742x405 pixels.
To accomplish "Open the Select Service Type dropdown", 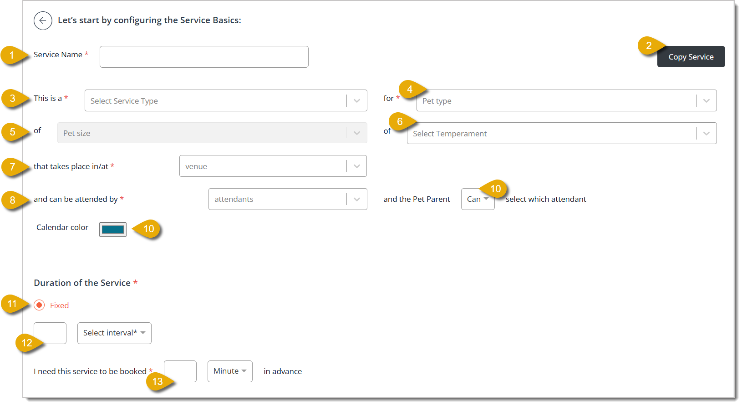I will tap(226, 100).
